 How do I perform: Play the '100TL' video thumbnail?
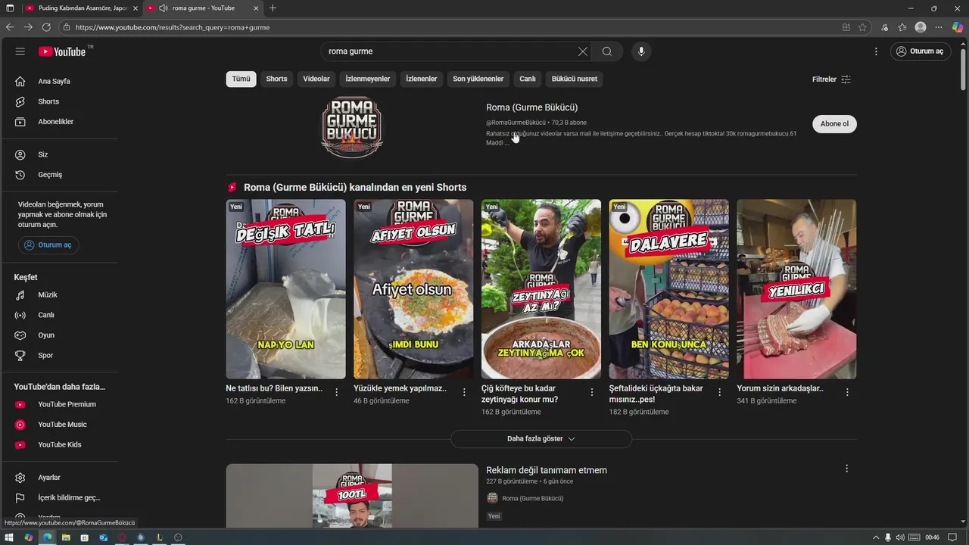[352, 496]
